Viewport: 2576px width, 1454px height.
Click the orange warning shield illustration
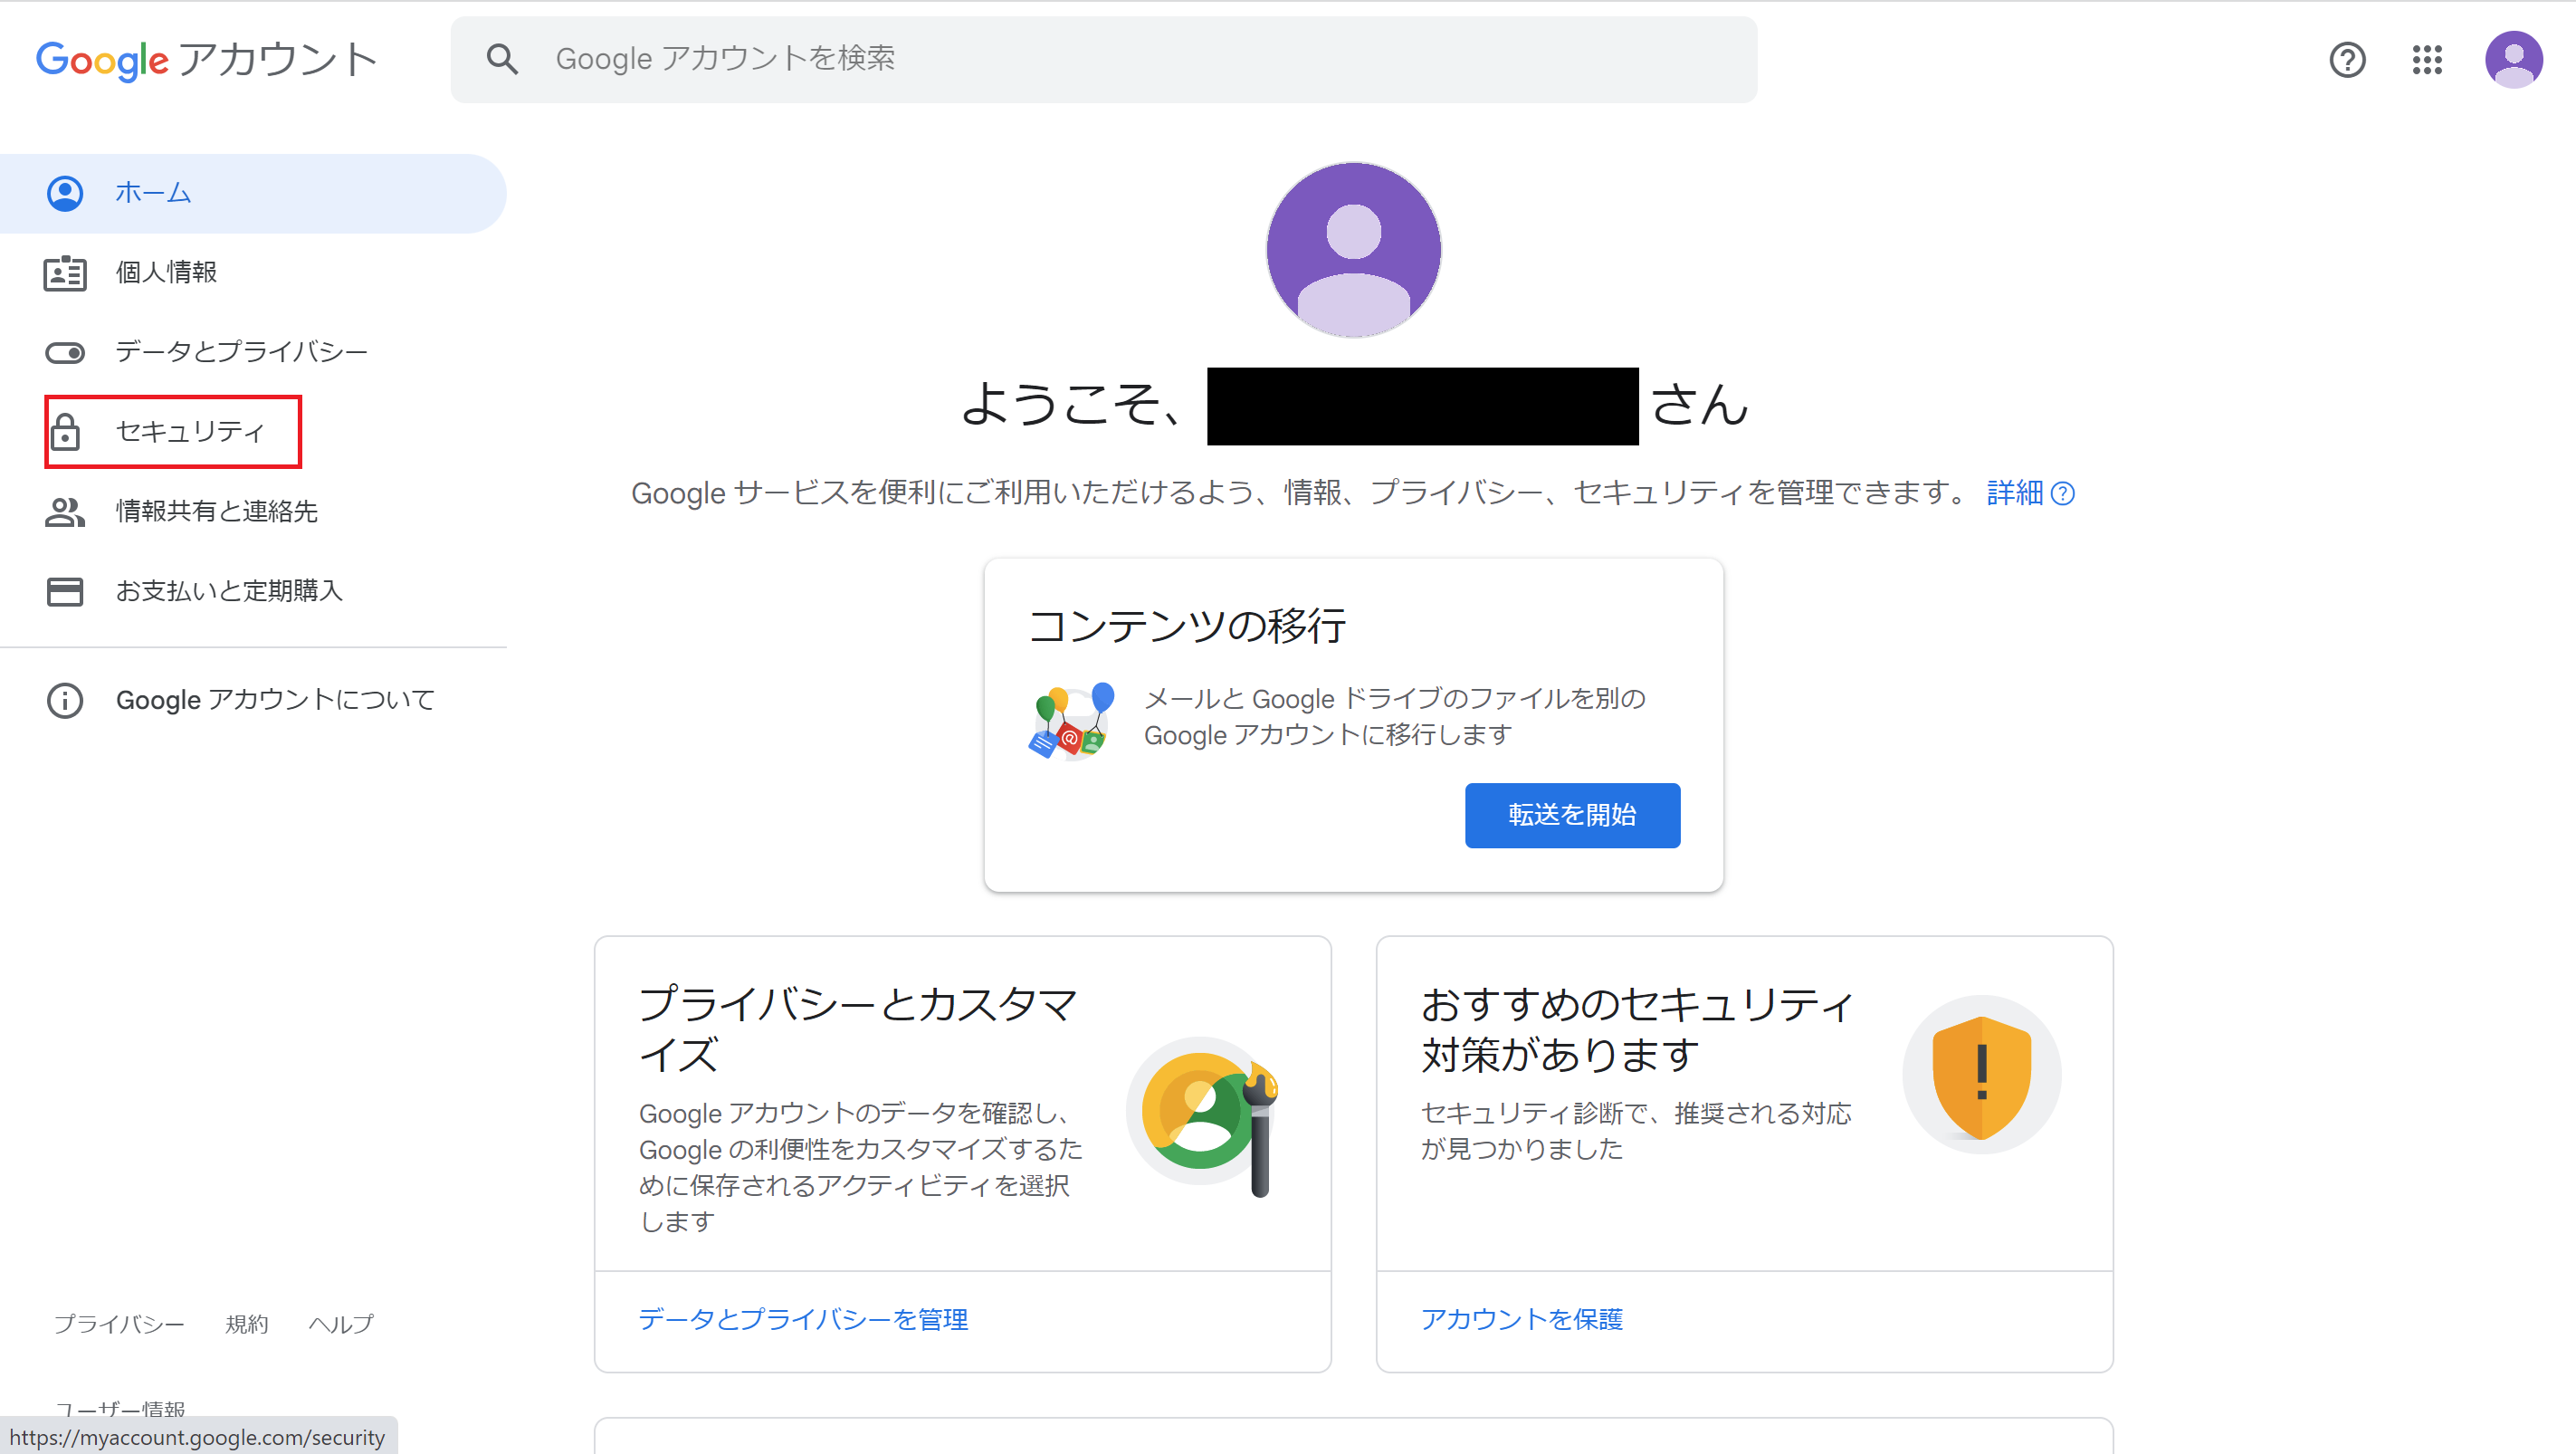pyautogui.click(x=1982, y=1076)
